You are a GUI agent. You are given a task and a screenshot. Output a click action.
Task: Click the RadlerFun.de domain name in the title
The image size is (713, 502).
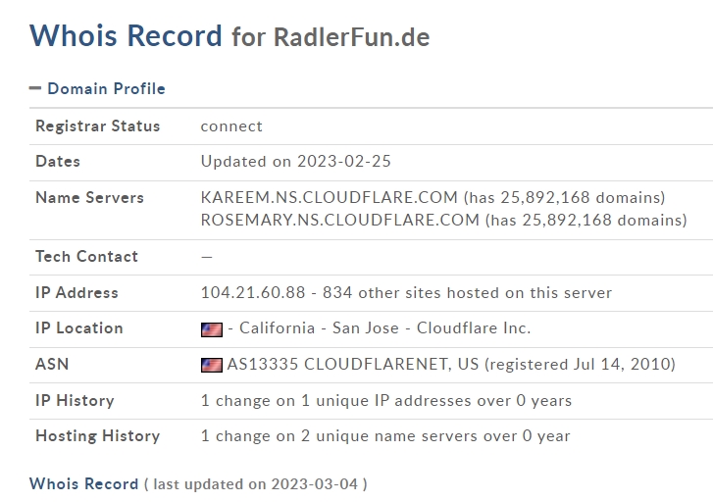click(351, 37)
